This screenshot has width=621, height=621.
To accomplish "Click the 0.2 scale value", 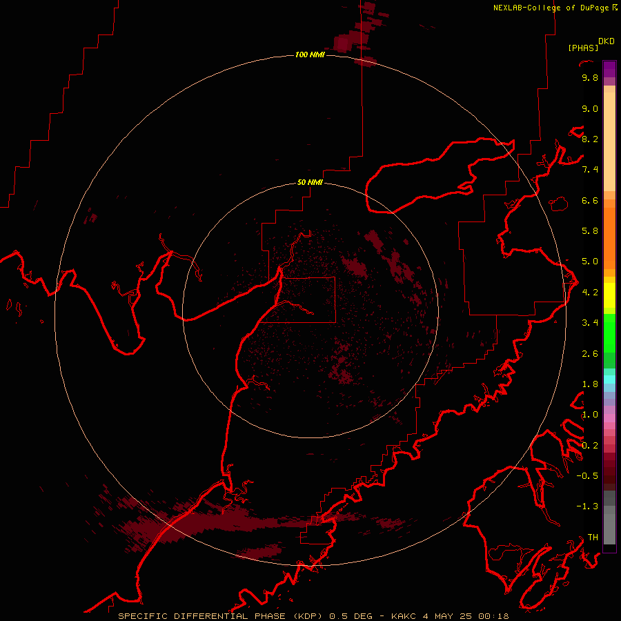I will [590, 446].
